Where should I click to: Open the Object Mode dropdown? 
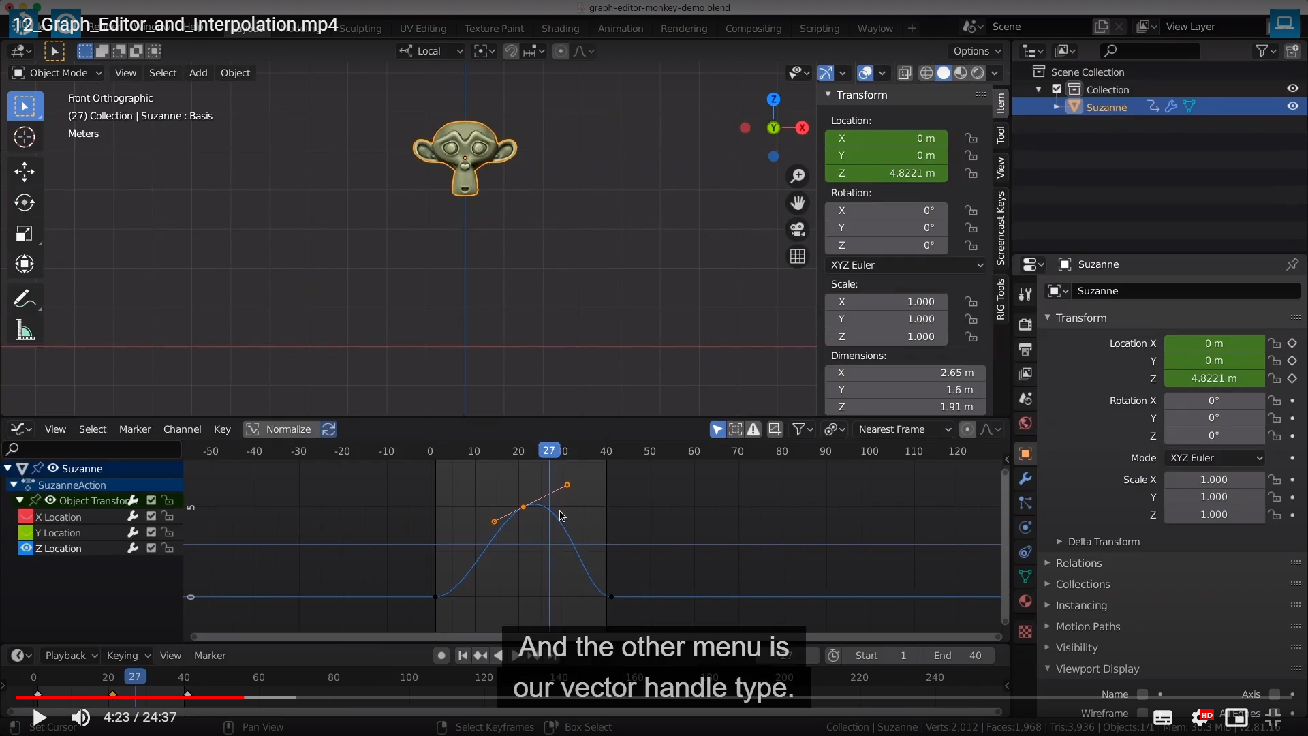coord(58,73)
